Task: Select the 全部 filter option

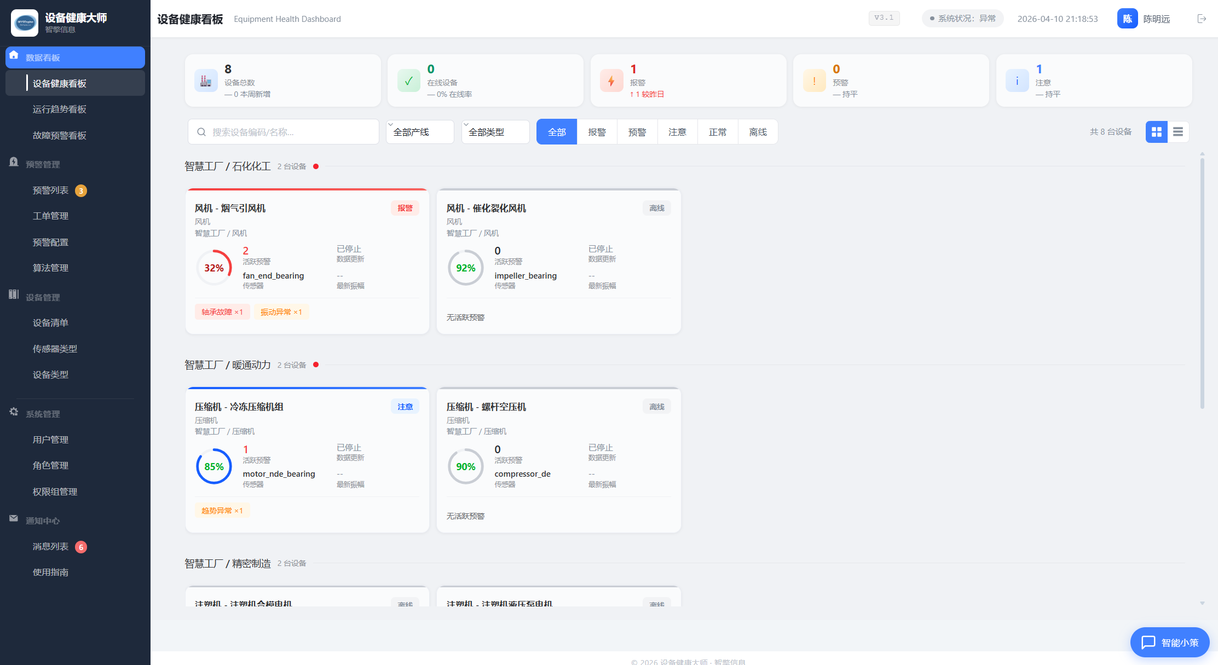Action: point(557,132)
